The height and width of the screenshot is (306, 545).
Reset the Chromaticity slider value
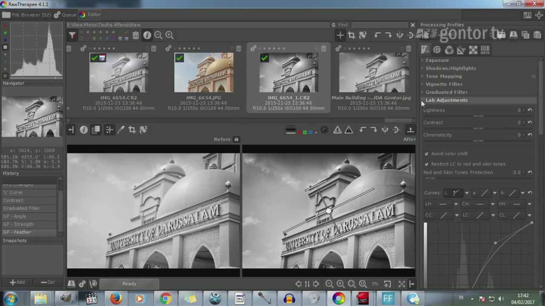point(530,135)
